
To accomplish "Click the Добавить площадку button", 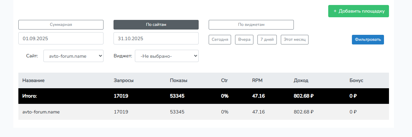I will (x=358, y=11).
